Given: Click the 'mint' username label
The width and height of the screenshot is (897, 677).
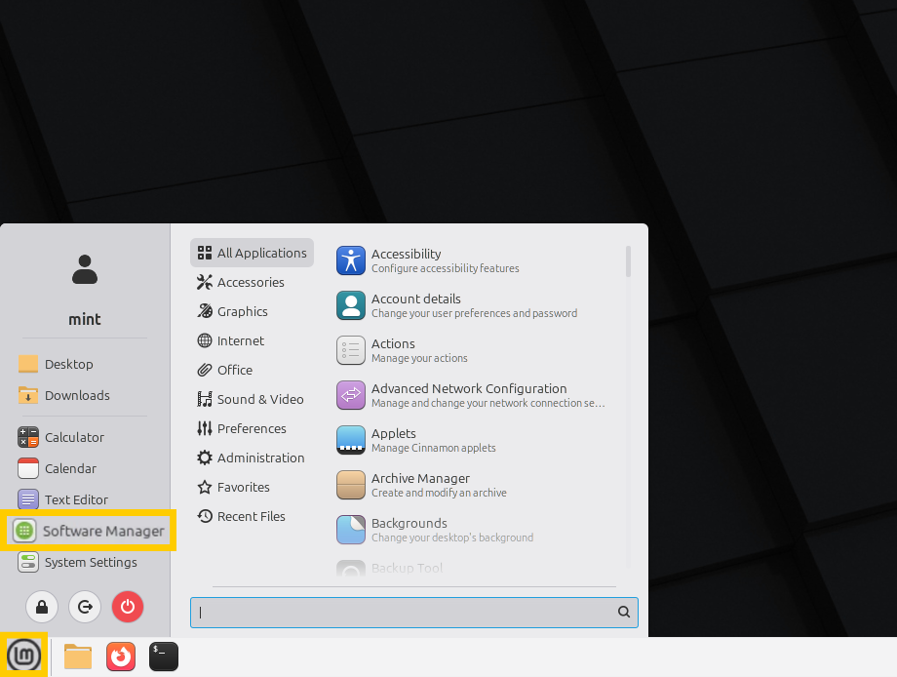Looking at the screenshot, I should coord(85,319).
